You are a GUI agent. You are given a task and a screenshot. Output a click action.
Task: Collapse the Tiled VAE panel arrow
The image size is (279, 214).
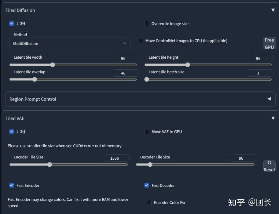coord(273,118)
